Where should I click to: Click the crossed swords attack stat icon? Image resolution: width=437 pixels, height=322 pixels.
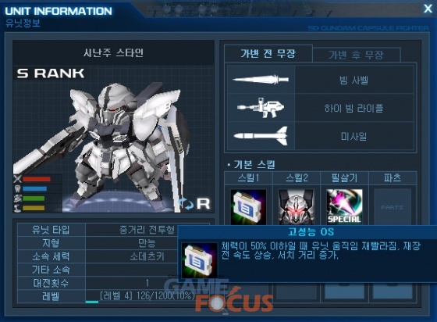[17, 179]
